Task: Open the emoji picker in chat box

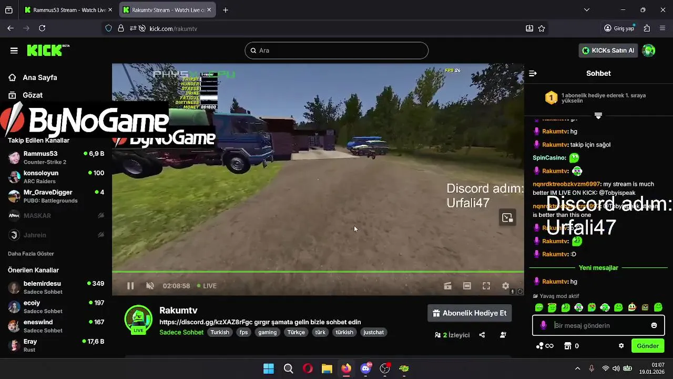Action: coord(654,325)
